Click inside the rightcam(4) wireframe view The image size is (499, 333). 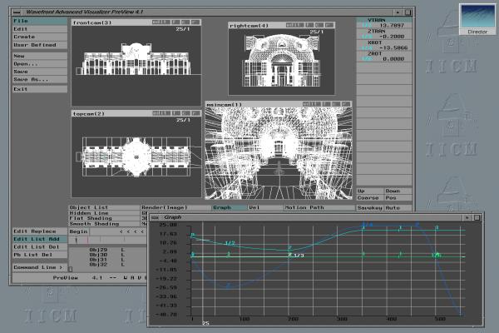(281, 61)
